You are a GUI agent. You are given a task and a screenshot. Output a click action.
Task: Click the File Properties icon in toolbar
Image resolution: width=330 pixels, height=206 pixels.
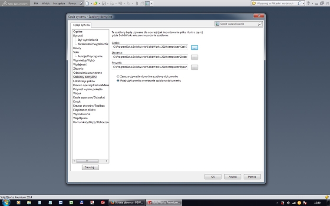pos(142,3)
